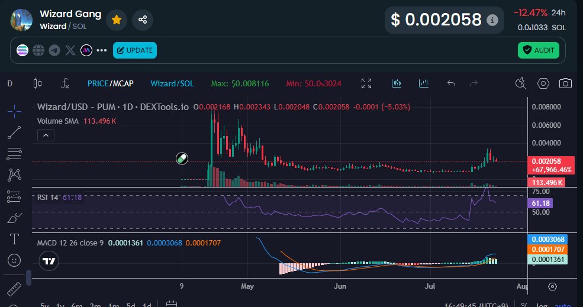Open the Solana explorer icon

[22, 50]
